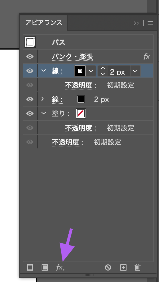Screen dimensions: 159x282
Task: Open stroke color swatch dropdown arrow
Action: point(91,71)
